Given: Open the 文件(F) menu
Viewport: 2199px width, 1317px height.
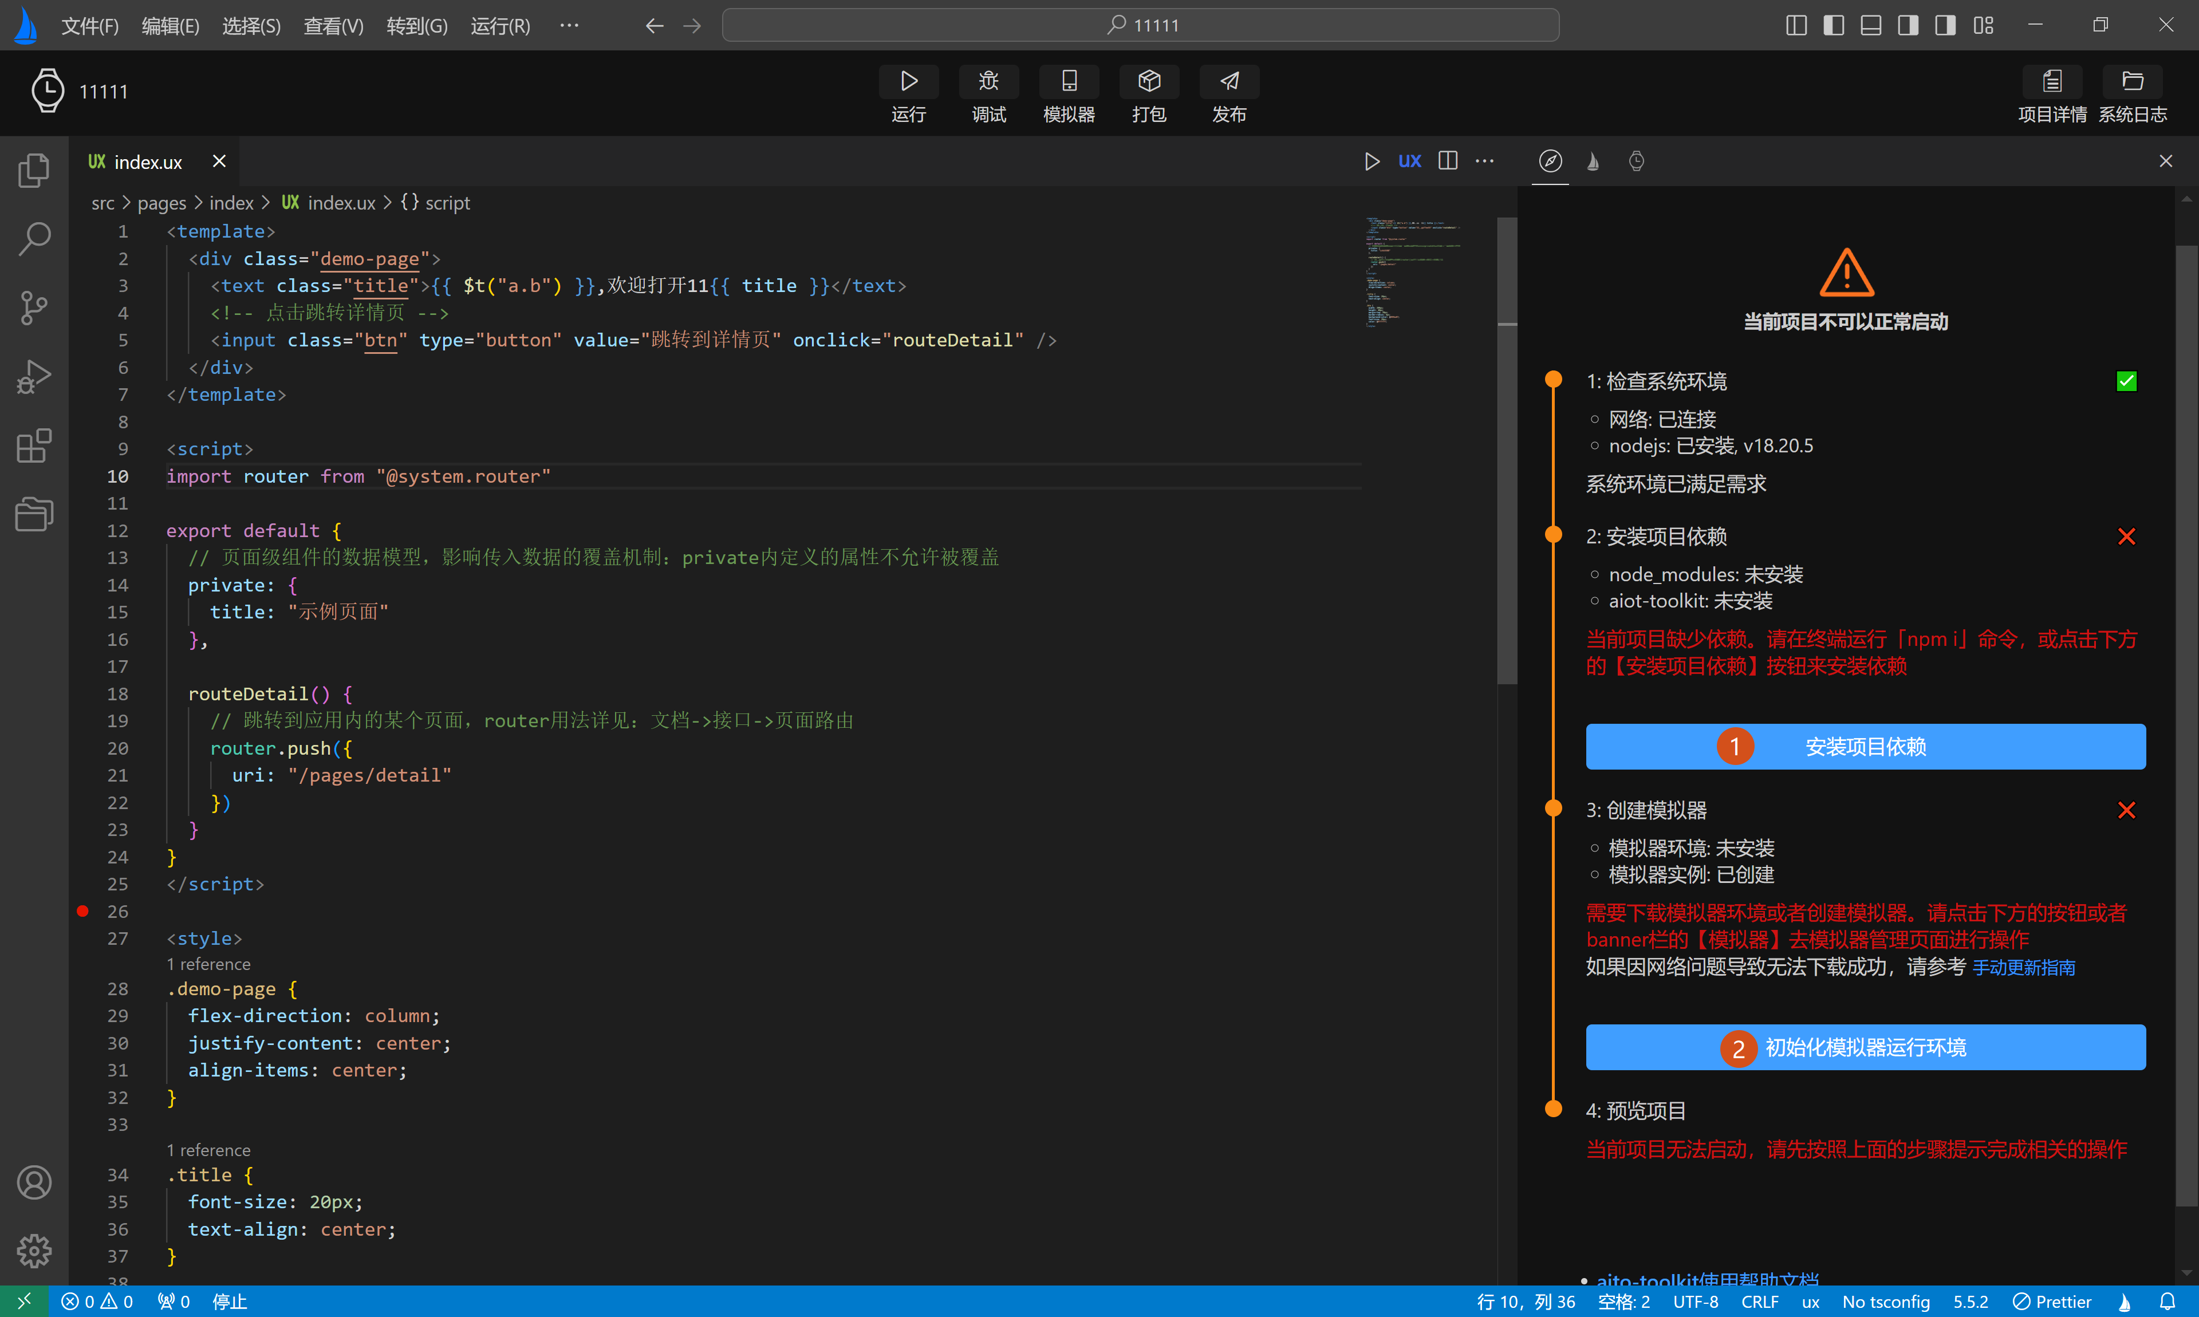Looking at the screenshot, I should coord(90,26).
